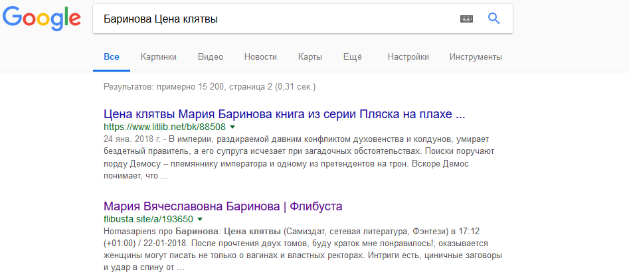This screenshot has height=280, width=629.
Task: Open the litlib.net Цена клятвы result title
Action: (x=284, y=113)
